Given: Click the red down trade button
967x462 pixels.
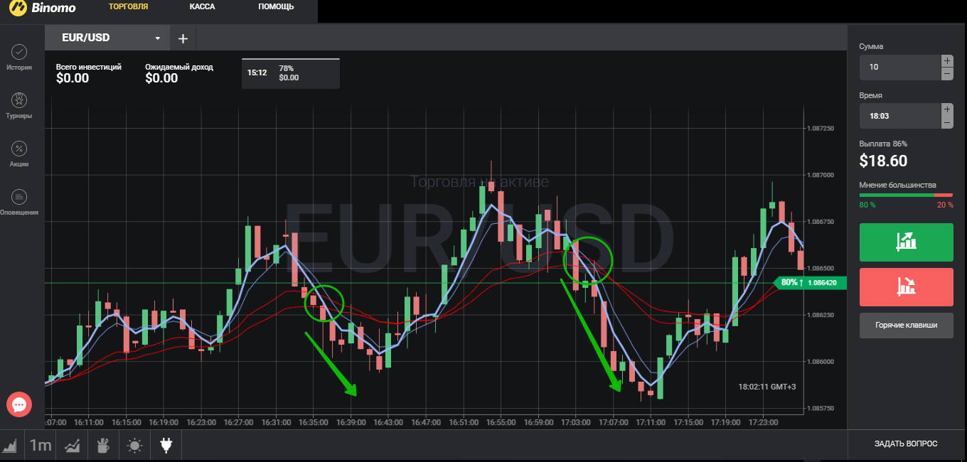Looking at the screenshot, I should tap(906, 287).
